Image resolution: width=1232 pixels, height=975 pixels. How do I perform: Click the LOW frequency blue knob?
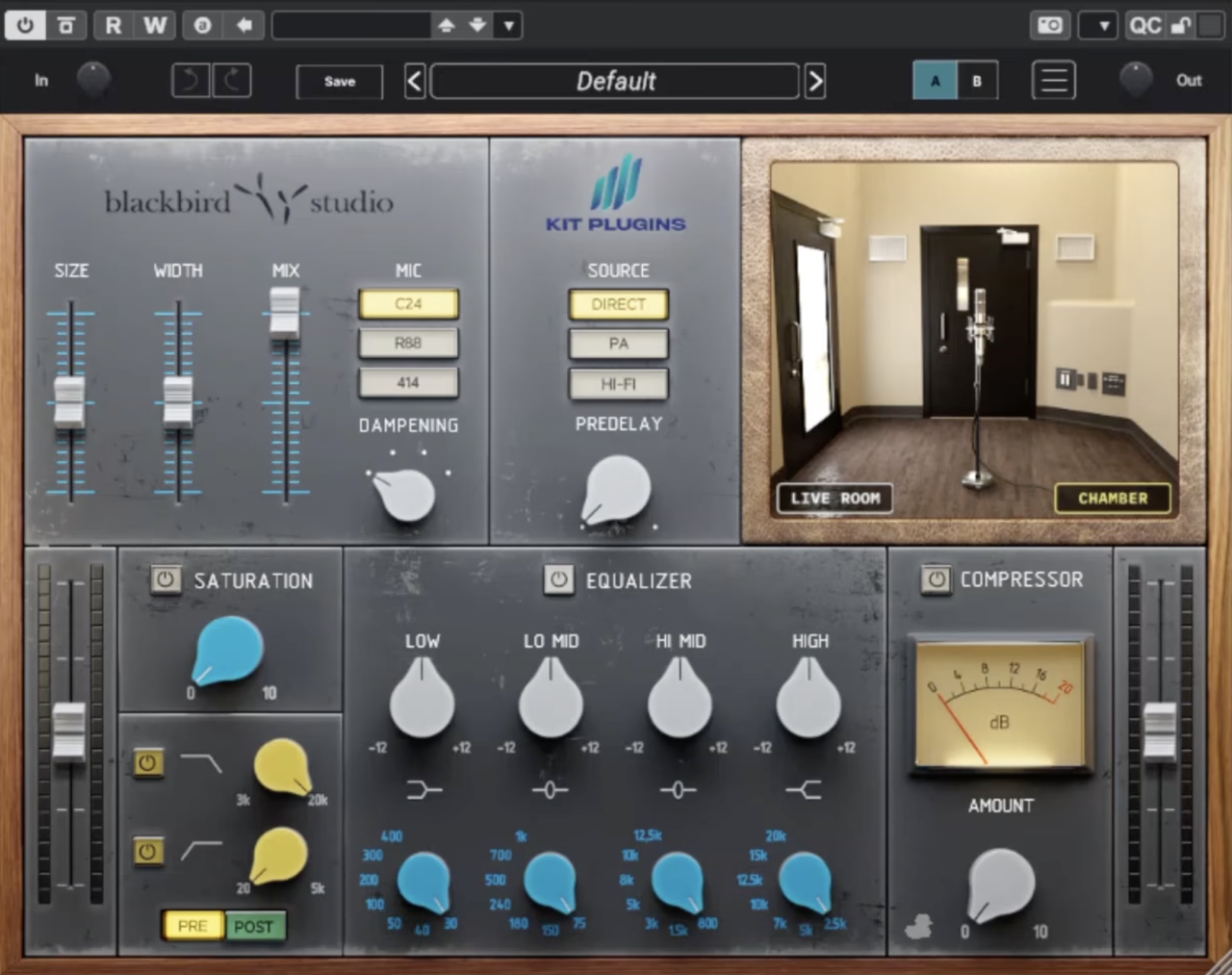(x=424, y=882)
